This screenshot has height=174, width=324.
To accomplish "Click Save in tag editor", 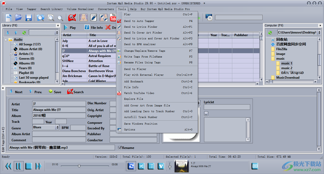I will point(55,92).
